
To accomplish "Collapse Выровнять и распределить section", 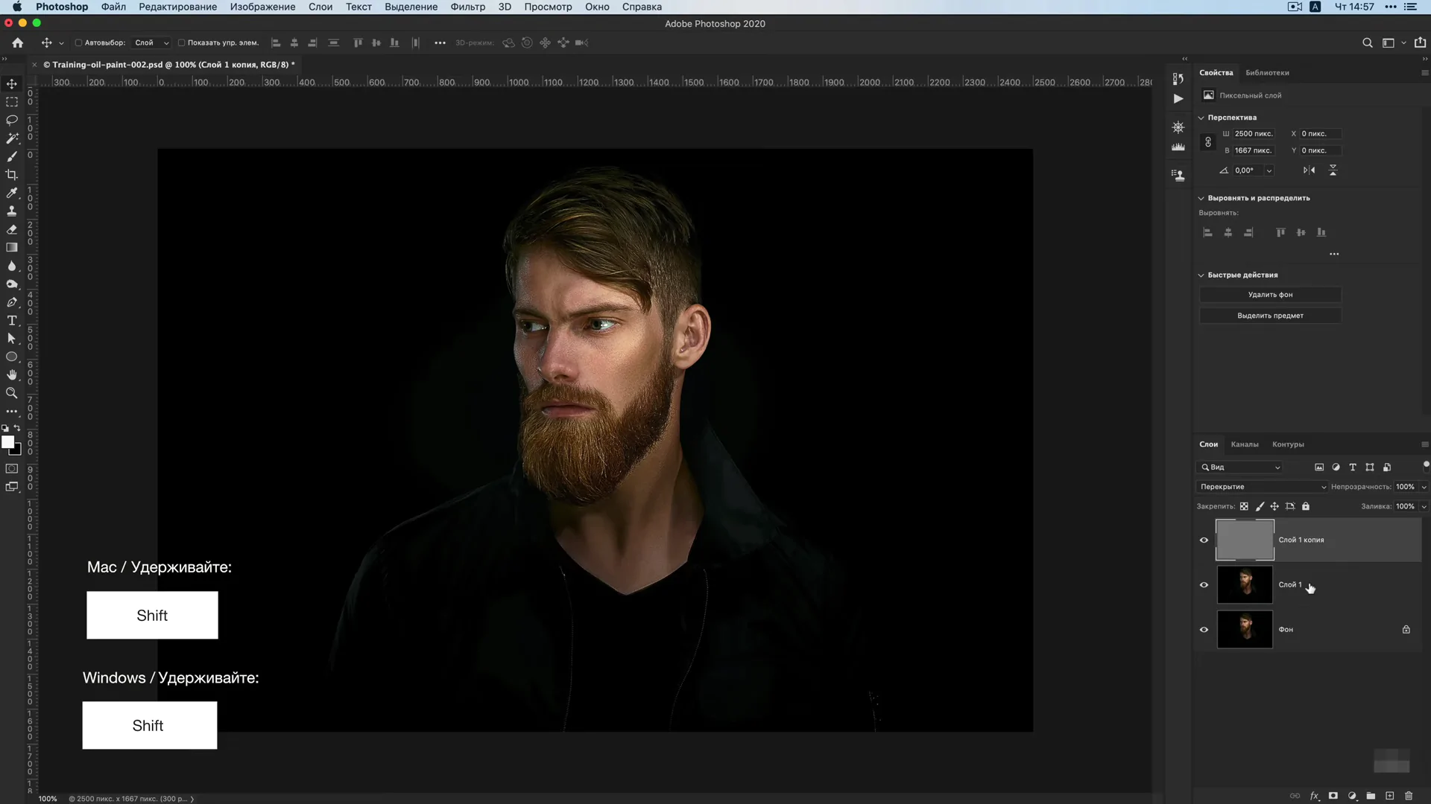I will click(x=1201, y=198).
